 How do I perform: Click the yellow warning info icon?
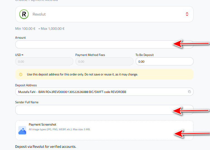pyautogui.click(x=21, y=74)
